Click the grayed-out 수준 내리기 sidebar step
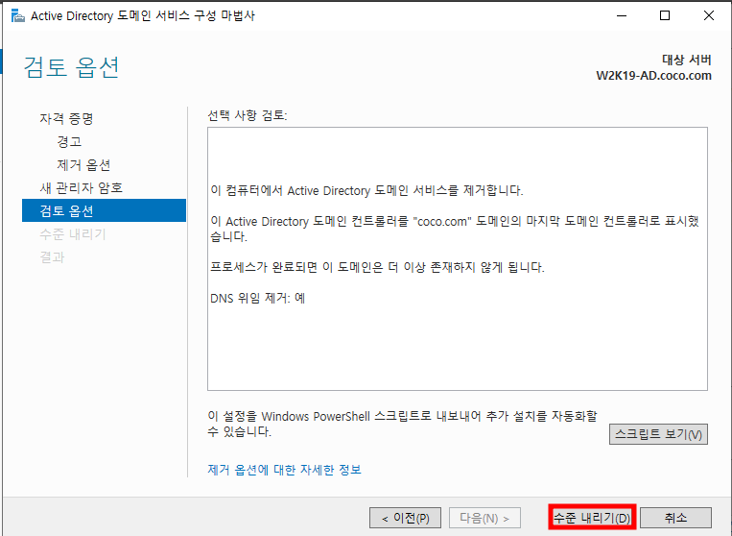The image size is (732, 536). point(73,233)
